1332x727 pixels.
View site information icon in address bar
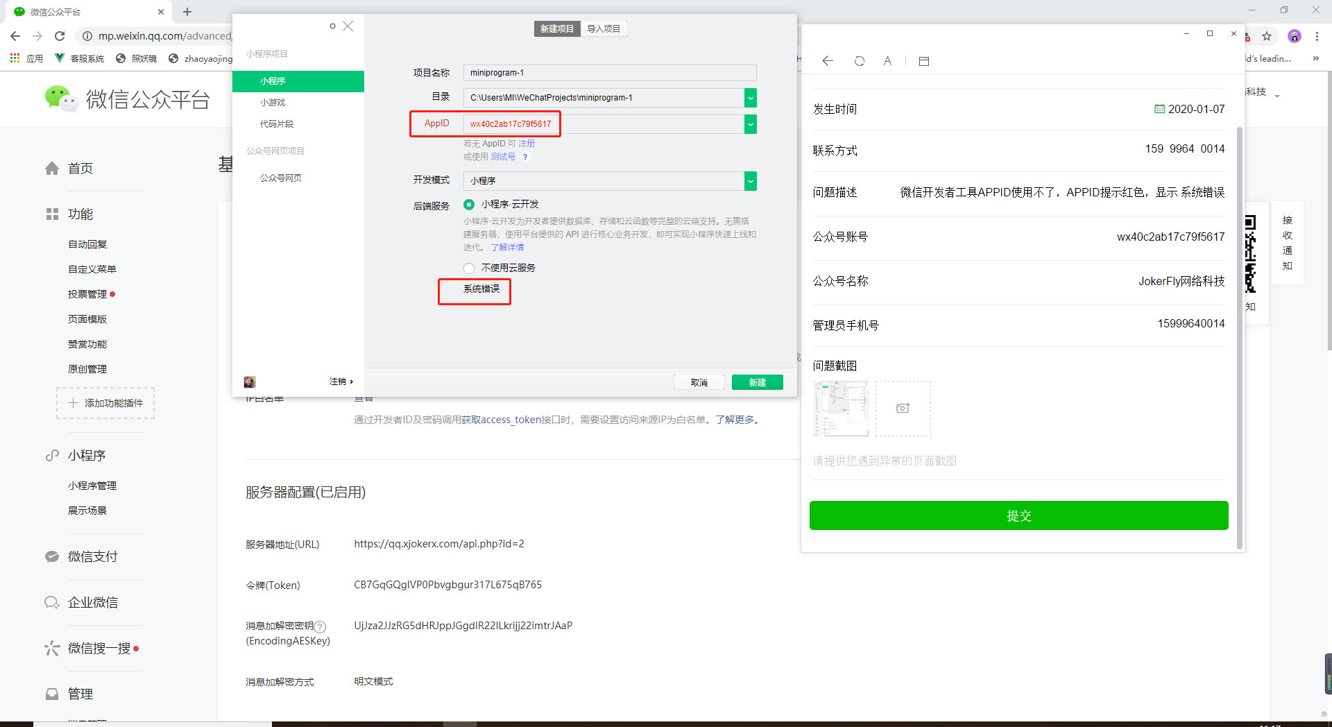87,36
